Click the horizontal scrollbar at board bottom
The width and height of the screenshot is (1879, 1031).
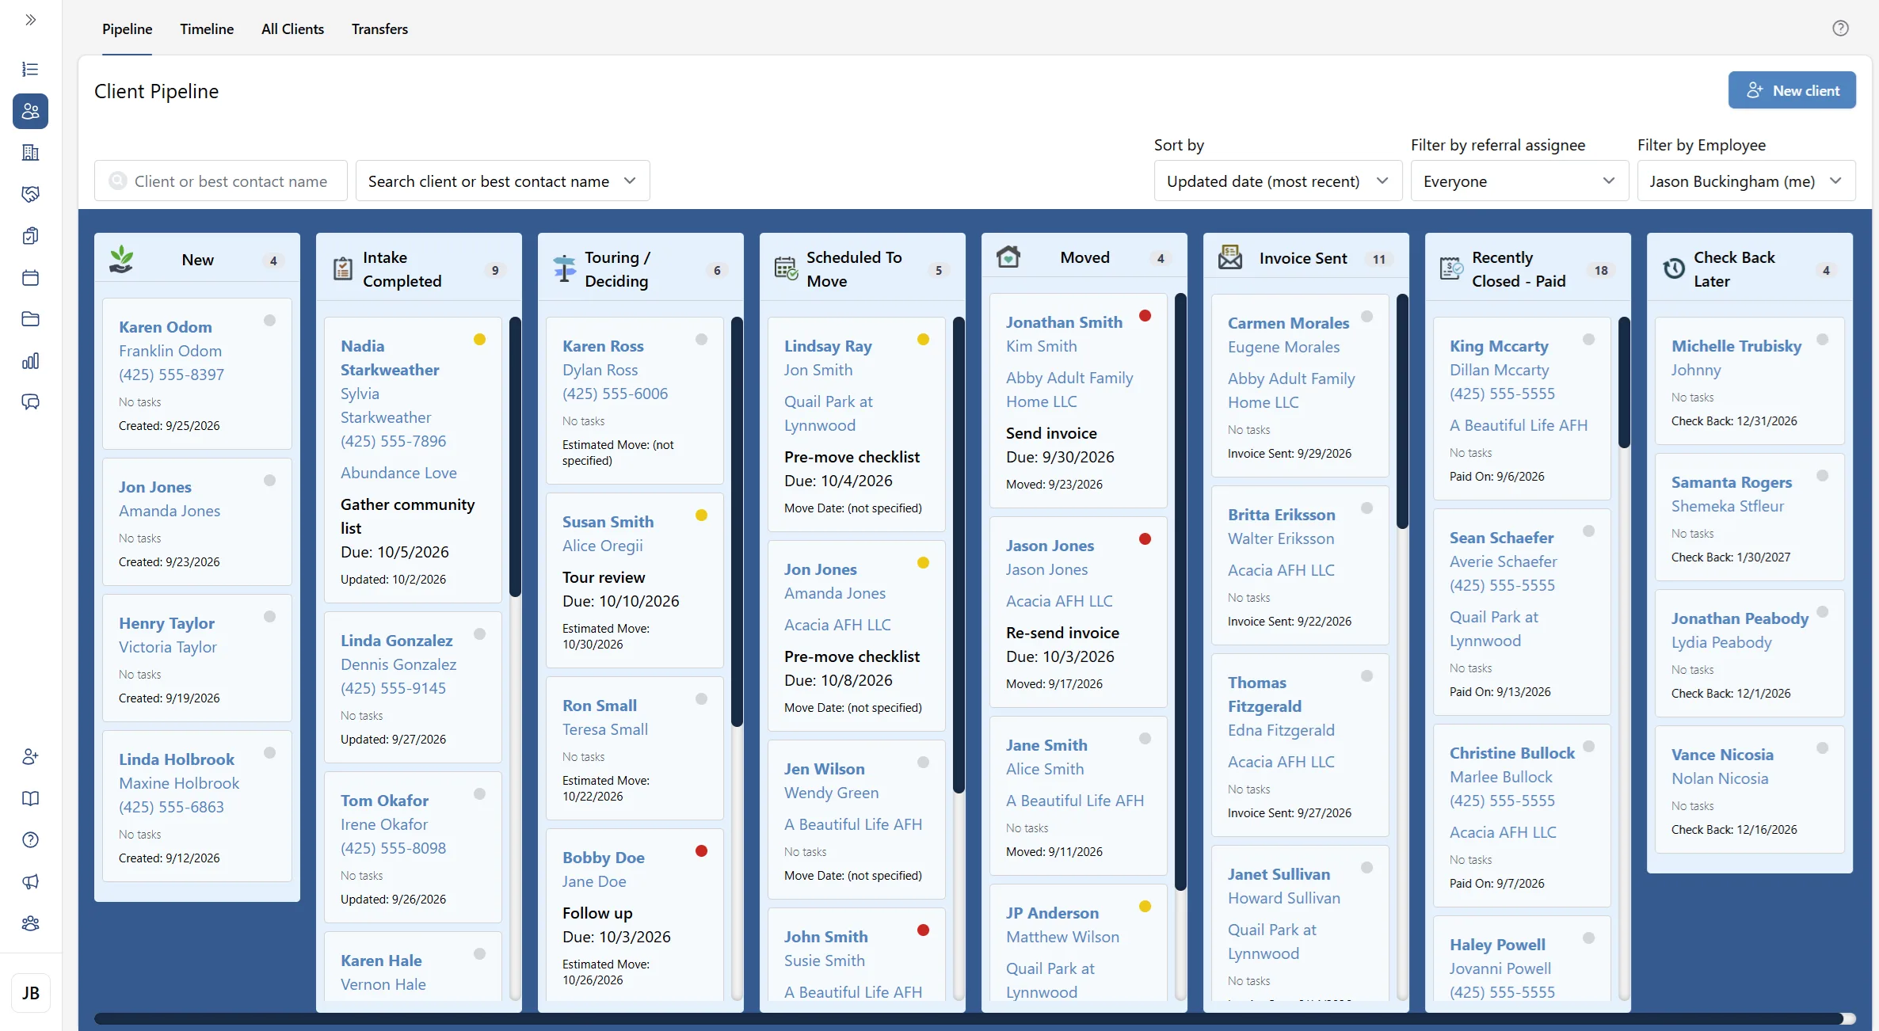(x=968, y=1018)
